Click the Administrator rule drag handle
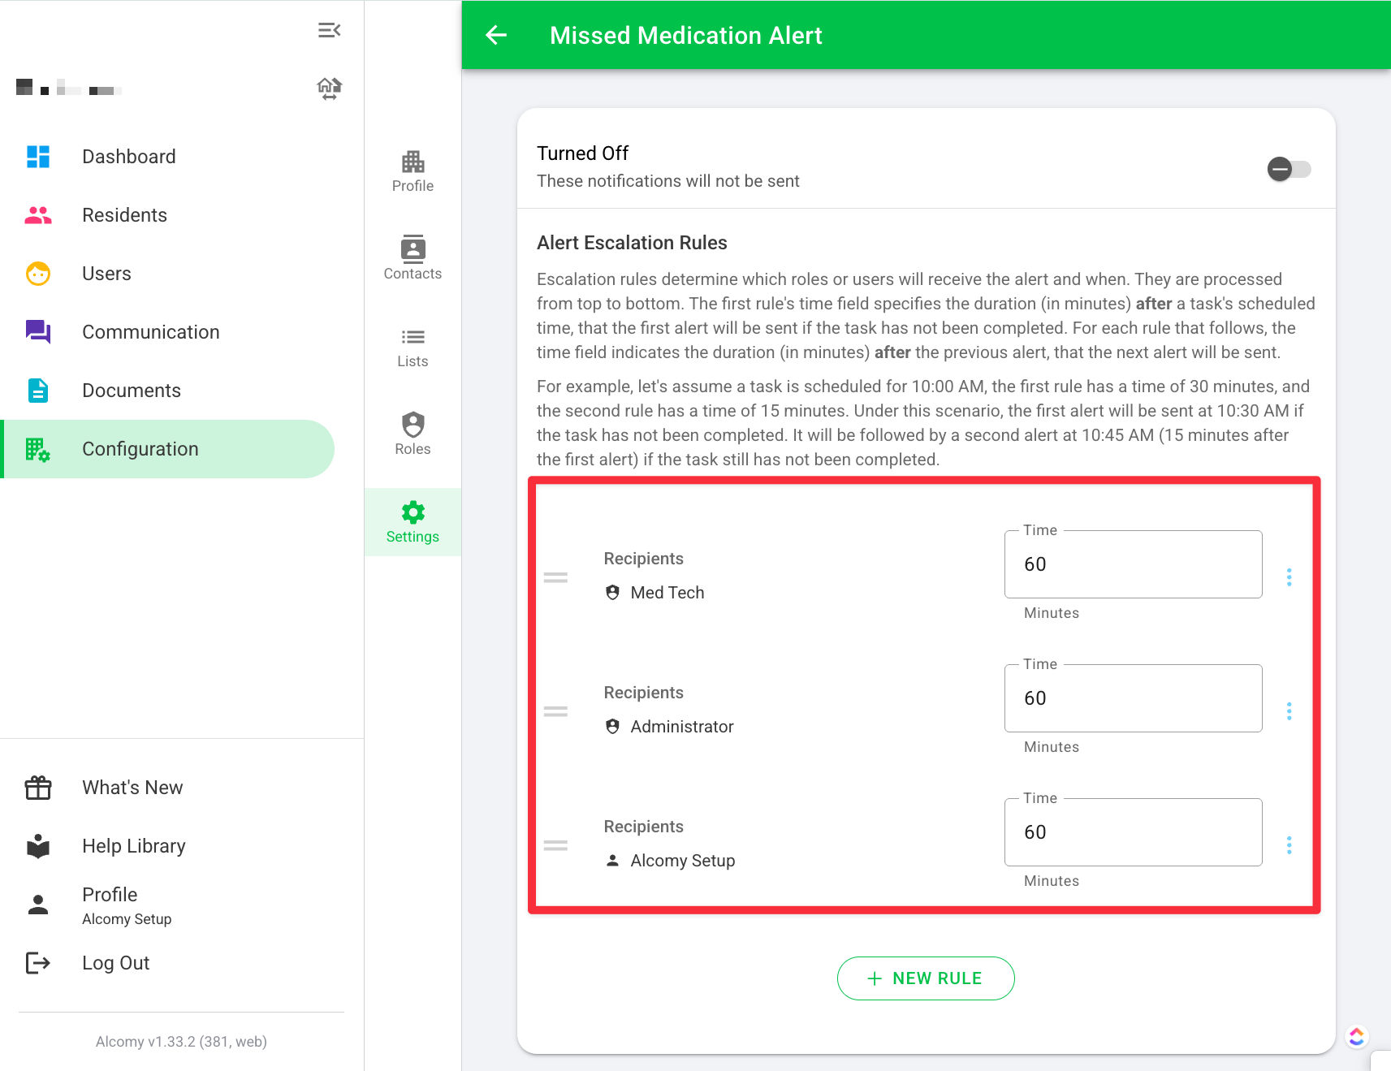The image size is (1391, 1071). point(555,711)
